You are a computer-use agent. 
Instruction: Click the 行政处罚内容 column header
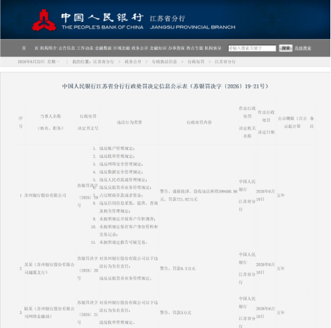point(199,122)
